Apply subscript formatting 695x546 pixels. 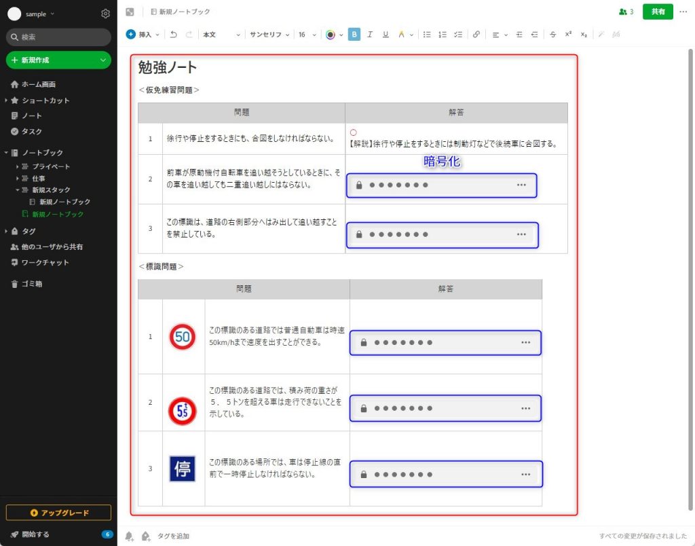pyautogui.click(x=584, y=35)
